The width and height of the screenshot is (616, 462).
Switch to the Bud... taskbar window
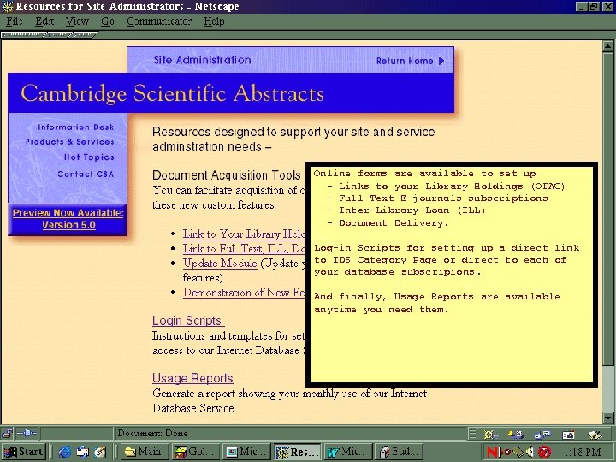(400, 452)
